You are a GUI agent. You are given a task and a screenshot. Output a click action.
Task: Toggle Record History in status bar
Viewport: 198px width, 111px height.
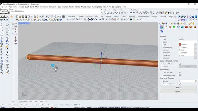121,108
